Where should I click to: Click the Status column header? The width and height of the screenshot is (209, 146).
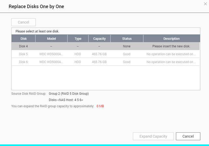[127, 39]
